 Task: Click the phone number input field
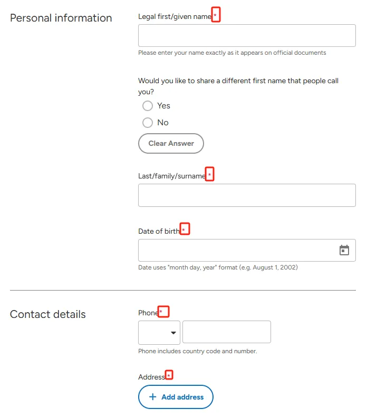[x=227, y=333]
